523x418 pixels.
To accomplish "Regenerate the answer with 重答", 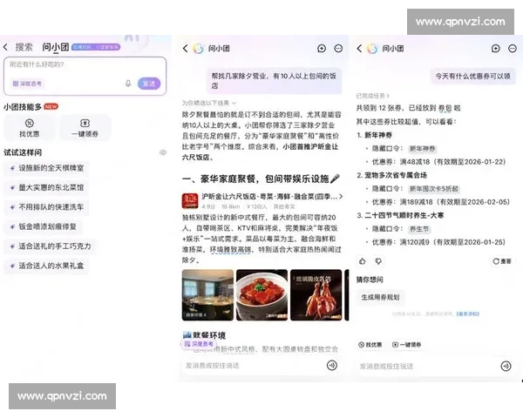I will pyautogui.click(x=502, y=261).
